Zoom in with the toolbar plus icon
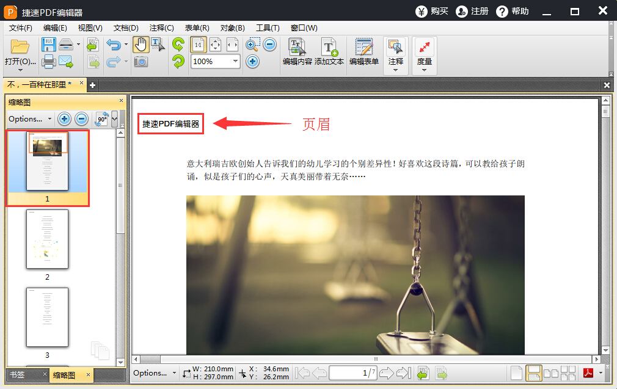This screenshot has height=389, width=617. [x=253, y=62]
